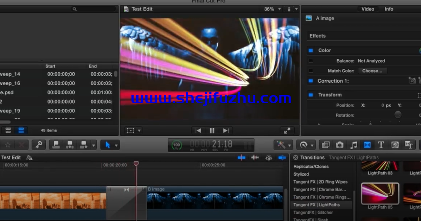Select Tangent FX | Chrome Bar category
Image resolution: width=421 pixels, height=221 pixels.
pos(320,189)
